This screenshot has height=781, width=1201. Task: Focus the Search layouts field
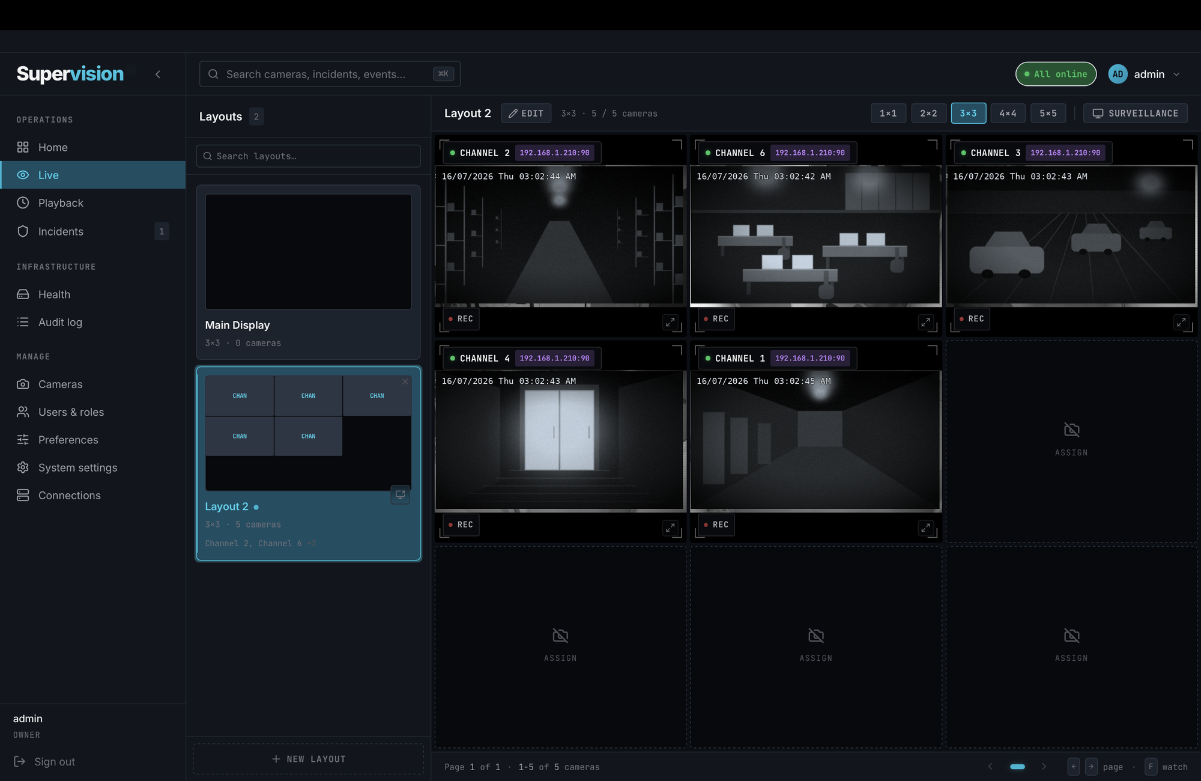308,156
